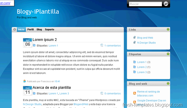Image resolution: width=187 pixels, height=108 pixels.
Task: Click the gray circle at the nav bar's left end
Action: (x=15, y=29)
